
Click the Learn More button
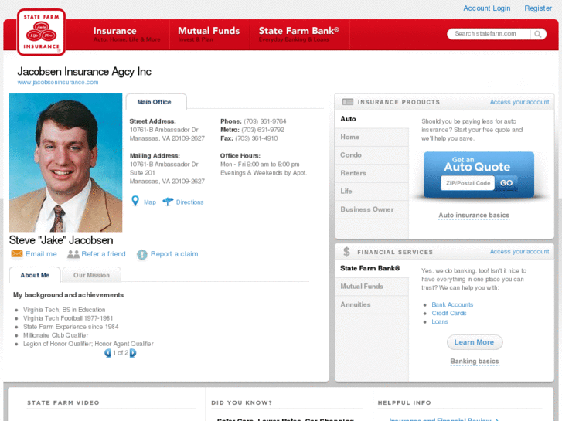tap(475, 342)
